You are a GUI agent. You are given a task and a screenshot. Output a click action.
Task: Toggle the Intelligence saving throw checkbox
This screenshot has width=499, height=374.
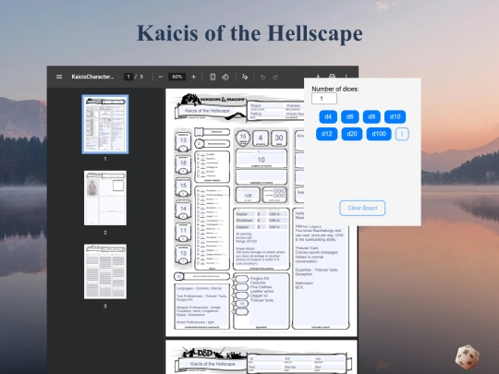[x=198, y=167]
